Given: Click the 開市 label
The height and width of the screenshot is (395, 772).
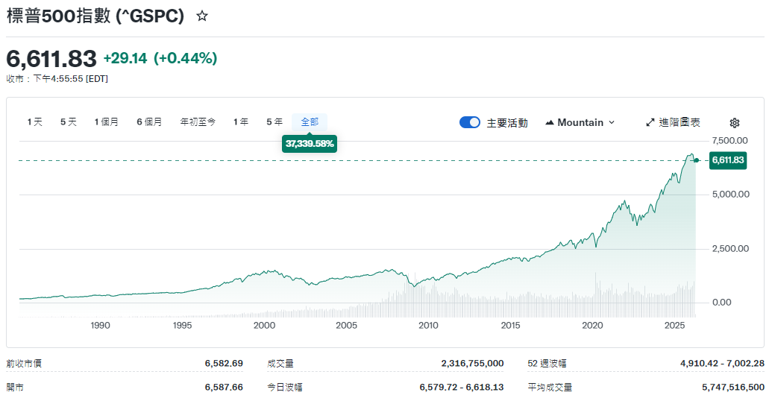Looking at the screenshot, I should point(15,387).
